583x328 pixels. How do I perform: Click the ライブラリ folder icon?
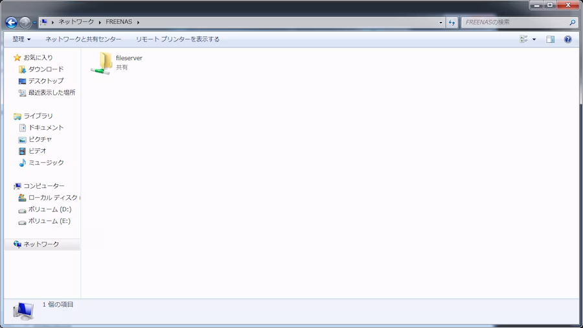click(17, 117)
